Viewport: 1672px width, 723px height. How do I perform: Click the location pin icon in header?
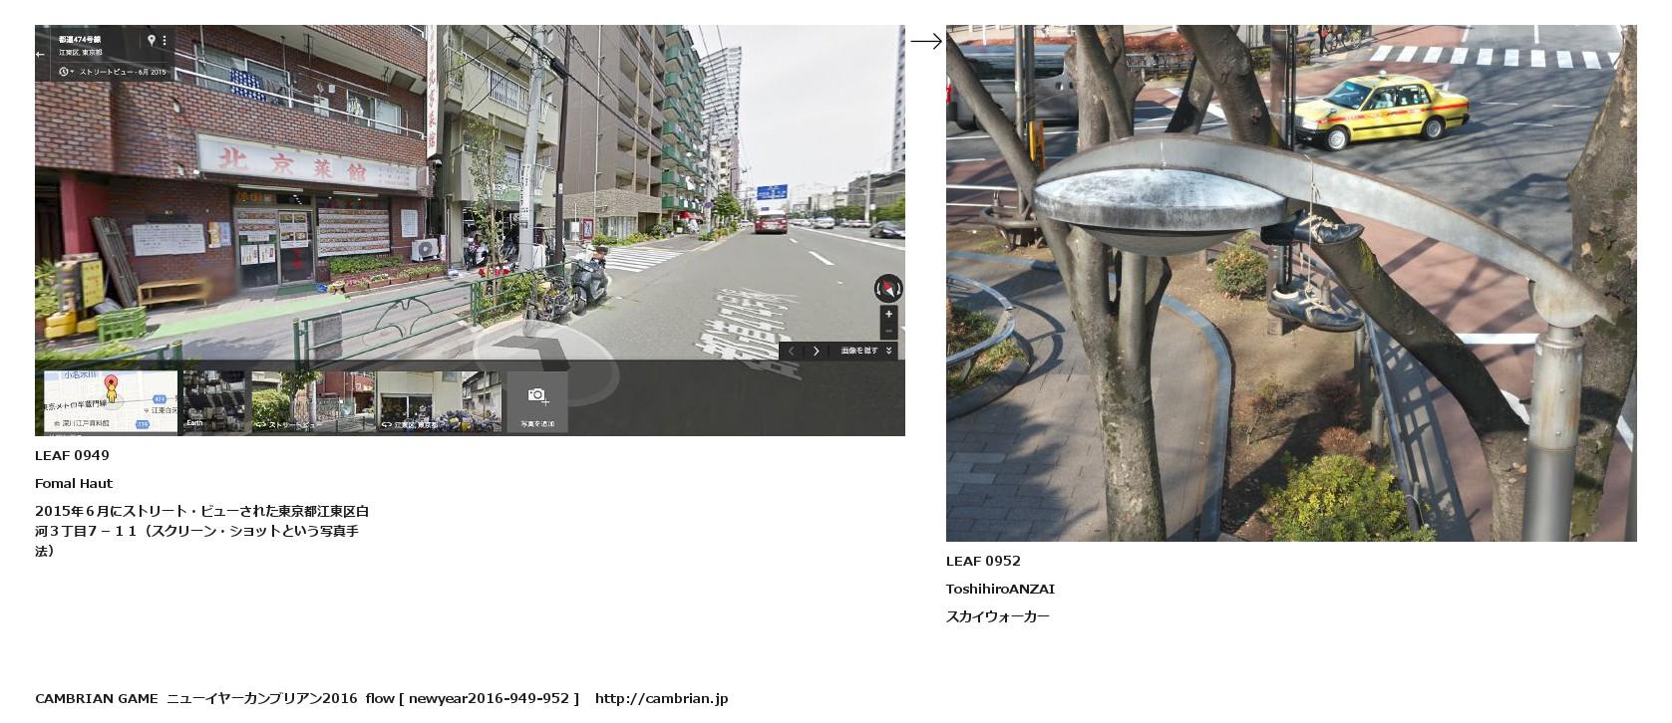[x=152, y=41]
